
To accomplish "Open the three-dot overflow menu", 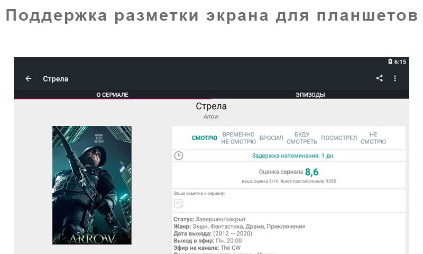I will click(x=395, y=78).
